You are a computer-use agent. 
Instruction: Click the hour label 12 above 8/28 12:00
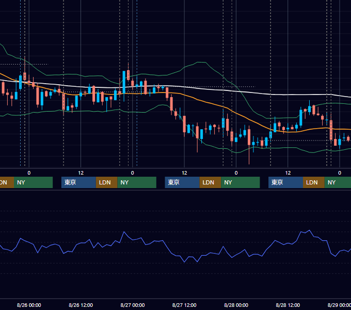pos(288,173)
